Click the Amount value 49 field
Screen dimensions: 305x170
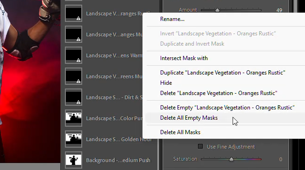(279, 10)
